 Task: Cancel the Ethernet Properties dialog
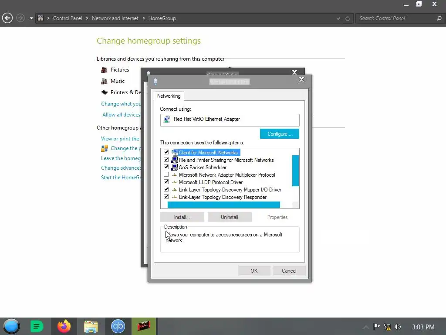(289, 270)
